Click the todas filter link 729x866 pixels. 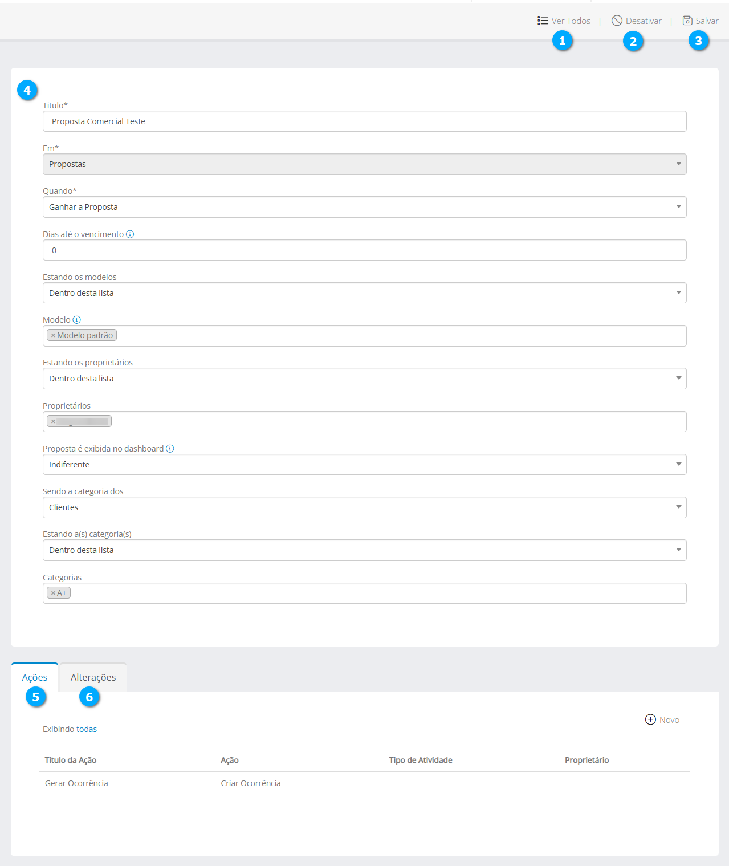[x=87, y=729]
